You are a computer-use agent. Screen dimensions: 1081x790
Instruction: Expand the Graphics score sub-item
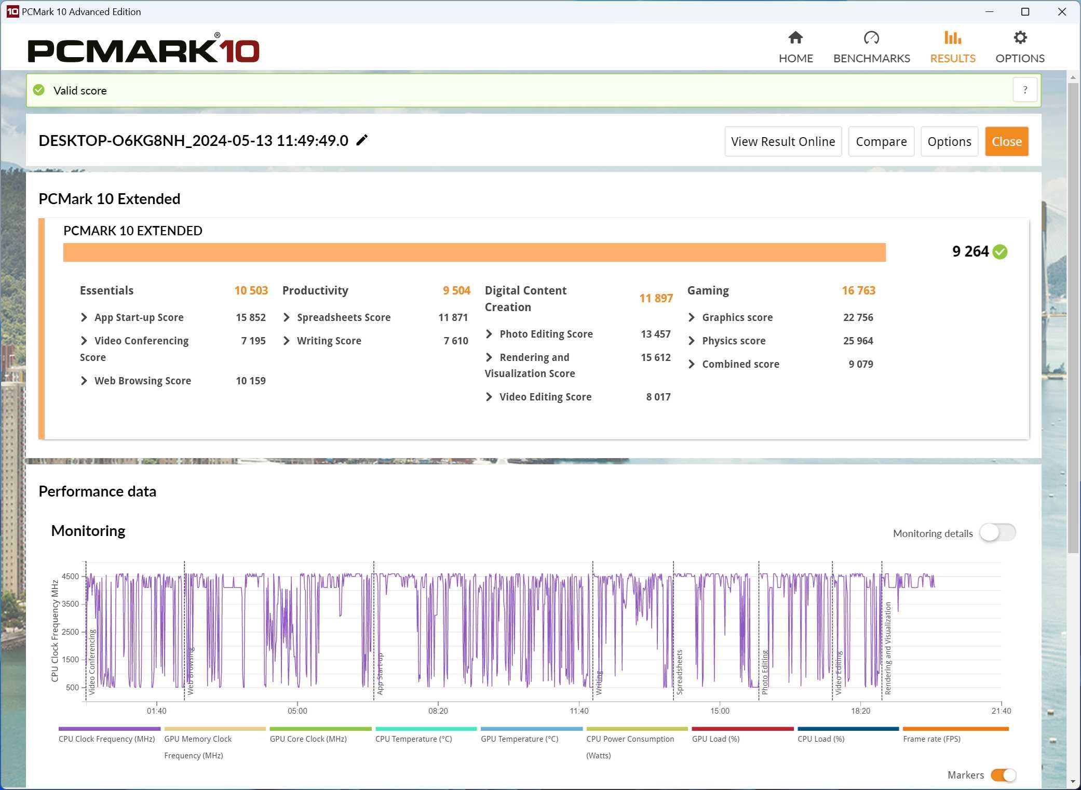coord(692,317)
